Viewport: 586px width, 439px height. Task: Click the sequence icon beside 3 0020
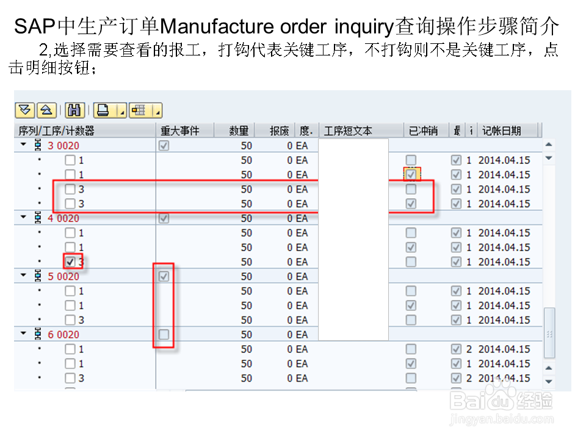tap(38, 145)
